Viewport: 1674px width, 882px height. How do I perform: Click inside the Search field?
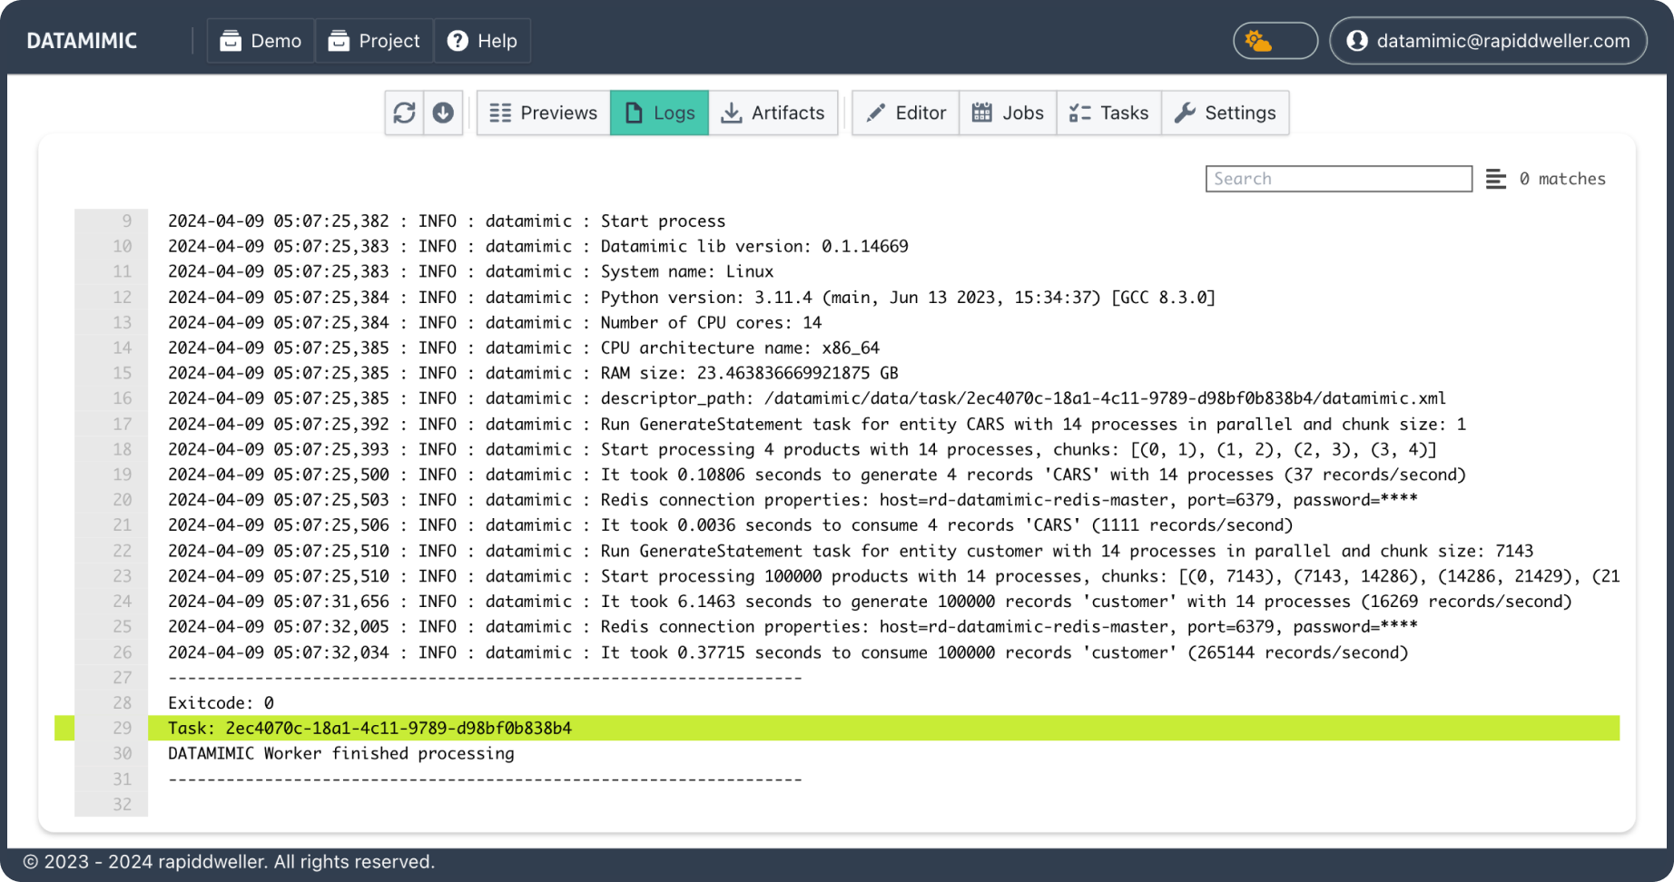point(1338,179)
